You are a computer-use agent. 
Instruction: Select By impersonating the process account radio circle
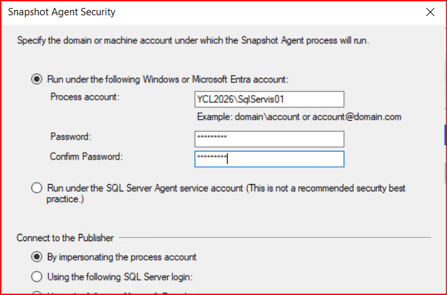[37, 257]
